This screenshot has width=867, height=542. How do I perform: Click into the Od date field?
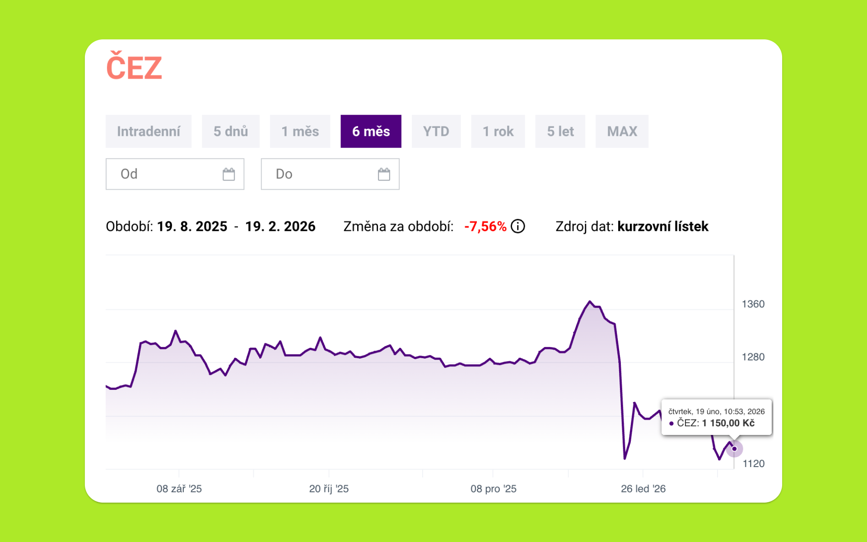tap(167, 174)
